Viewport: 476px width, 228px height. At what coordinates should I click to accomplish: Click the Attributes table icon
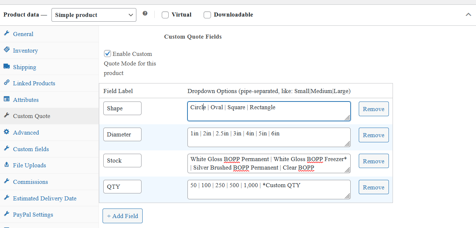pyautogui.click(x=7, y=99)
